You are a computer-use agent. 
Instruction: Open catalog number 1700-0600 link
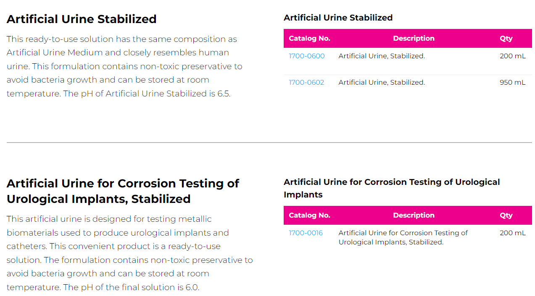click(x=306, y=56)
